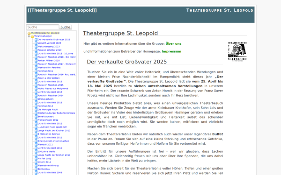Open Poesie in Flaschen 2017 entry

[57, 64]
